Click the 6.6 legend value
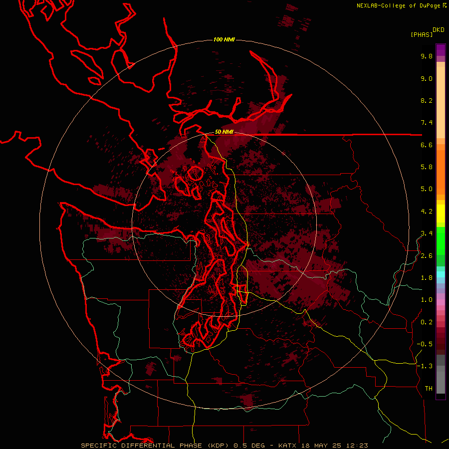The height and width of the screenshot is (449, 449). [x=427, y=145]
